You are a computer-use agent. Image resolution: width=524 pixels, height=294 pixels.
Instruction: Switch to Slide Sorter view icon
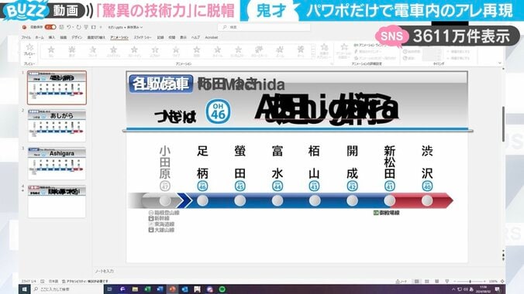click(x=427, y=282)
